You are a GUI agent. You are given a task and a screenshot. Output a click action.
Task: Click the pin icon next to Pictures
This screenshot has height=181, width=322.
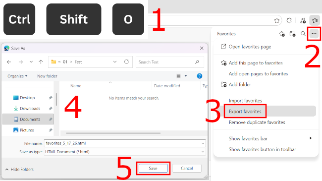pyautogui.click(x=51, y=130)
